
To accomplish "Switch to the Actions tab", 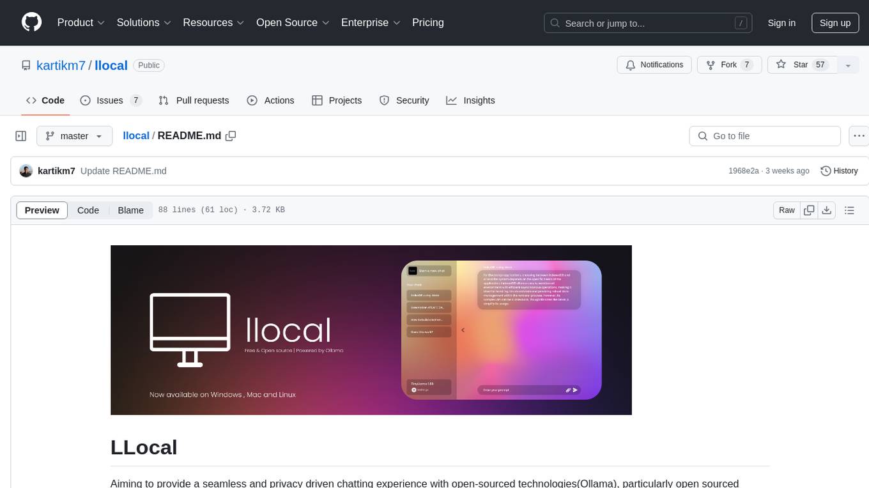I will point(270,100).
